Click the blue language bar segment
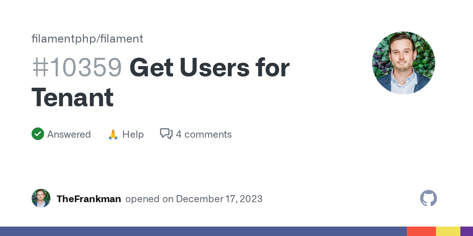This screenshot has width=473, height=236. [203, 231]
